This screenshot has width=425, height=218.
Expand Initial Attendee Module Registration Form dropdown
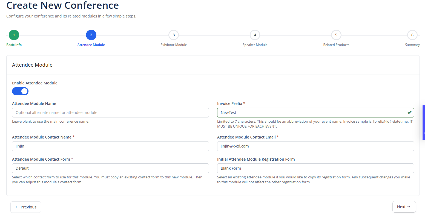tap(315, 168)
